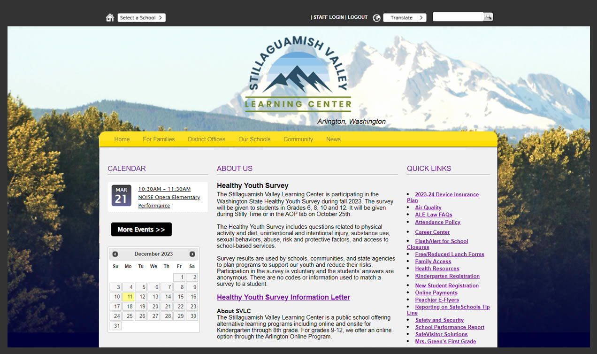Open the Online Payments link
597x354 pixels.
tap(436, 292)
